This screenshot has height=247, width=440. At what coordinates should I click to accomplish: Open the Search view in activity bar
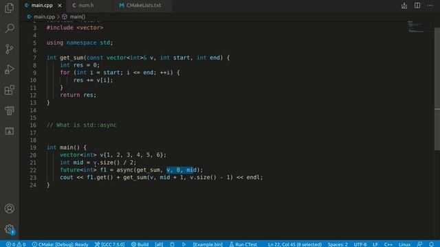pos(9,28)
